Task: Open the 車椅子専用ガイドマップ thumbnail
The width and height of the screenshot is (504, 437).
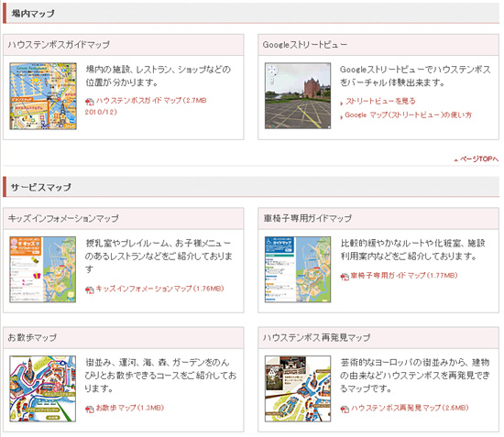Action: (298, 269)
